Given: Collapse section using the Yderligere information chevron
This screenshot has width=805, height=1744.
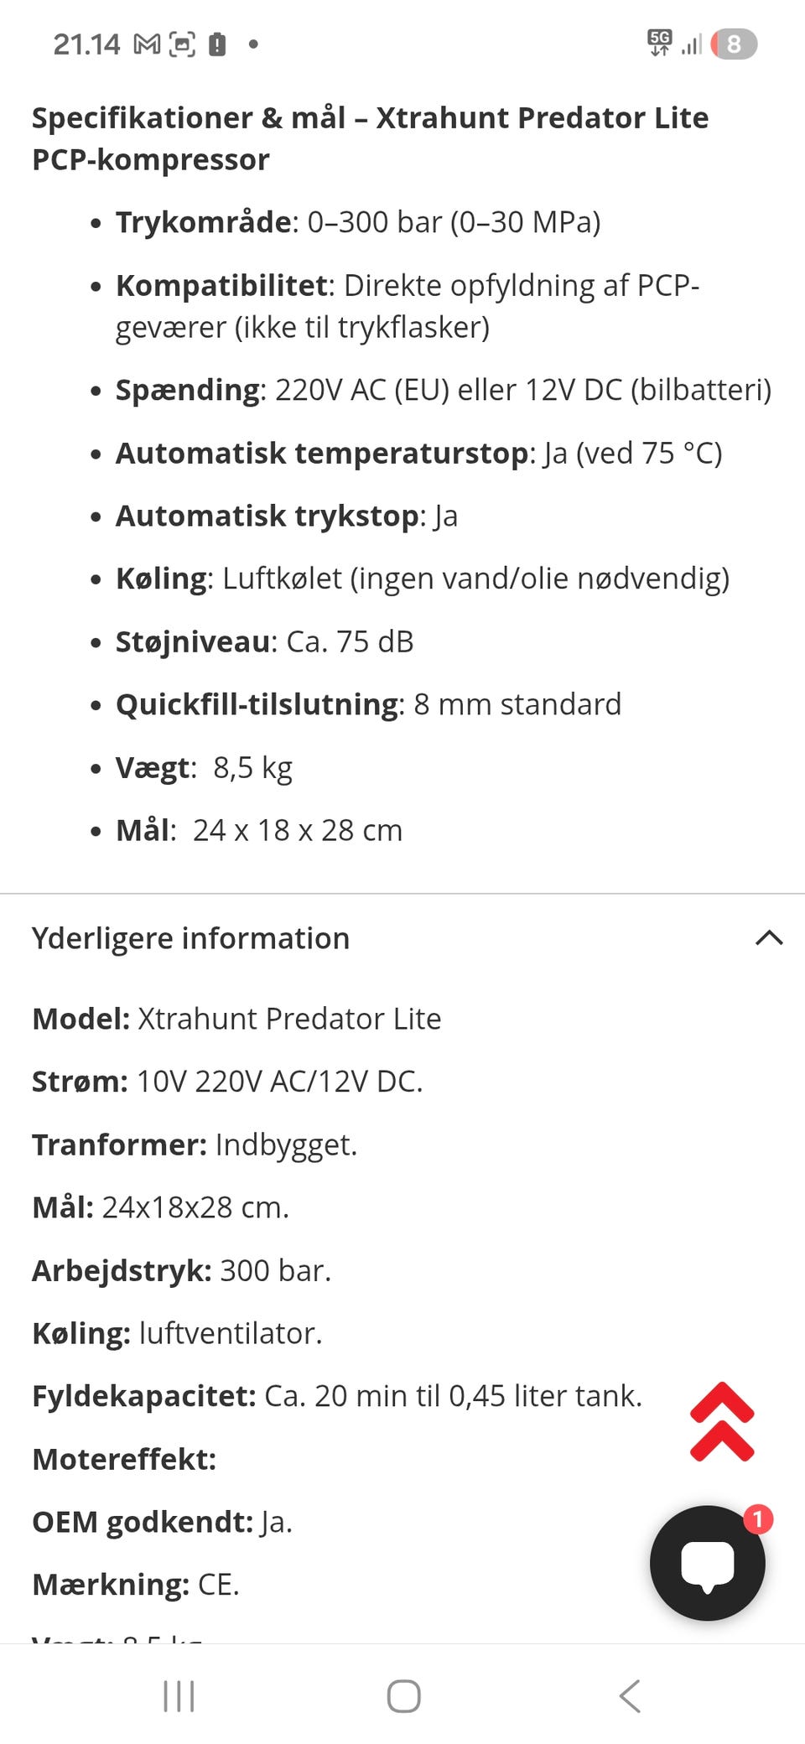Looking at the screenshot, I should (x=769, y=938).
